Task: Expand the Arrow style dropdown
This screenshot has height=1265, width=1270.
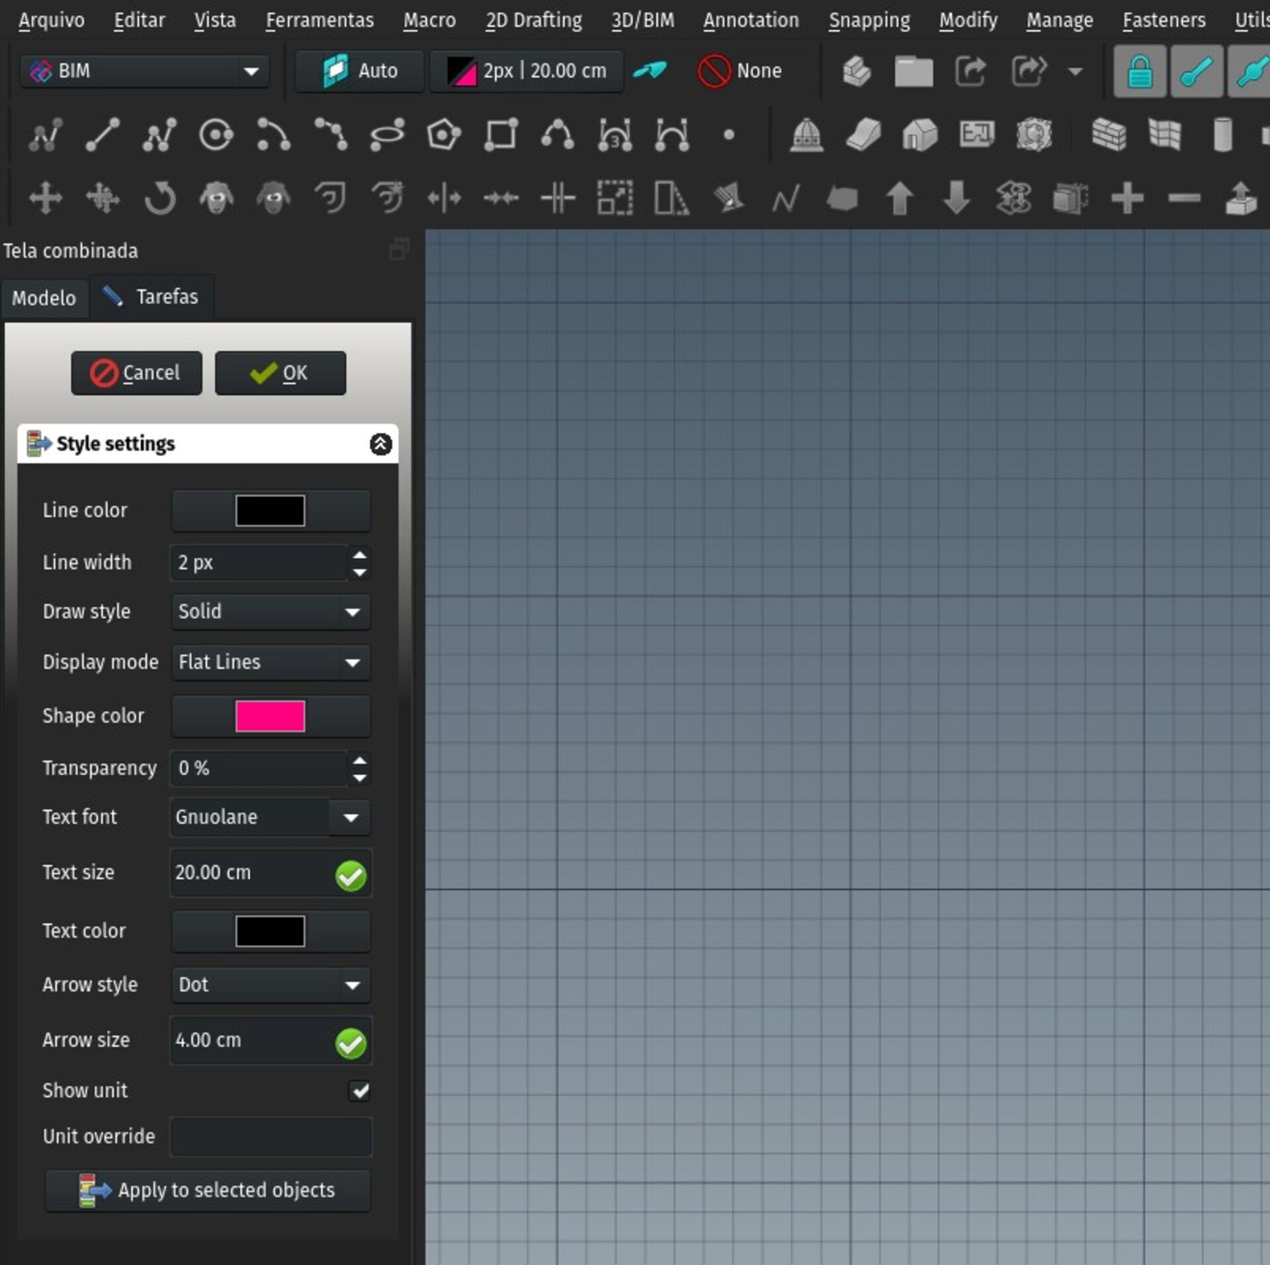Action: (270, 985)
